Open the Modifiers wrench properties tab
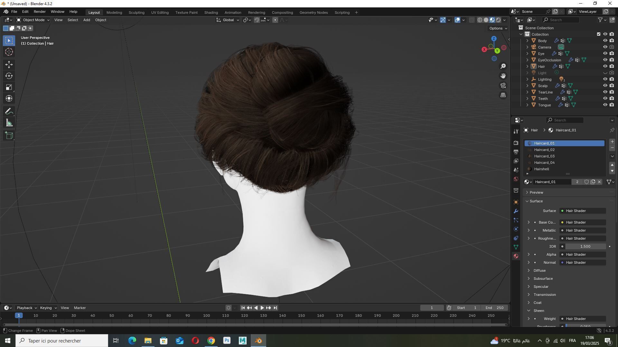Image resolution: width=618 pixels, height=347 pixels. pos(516,211)
